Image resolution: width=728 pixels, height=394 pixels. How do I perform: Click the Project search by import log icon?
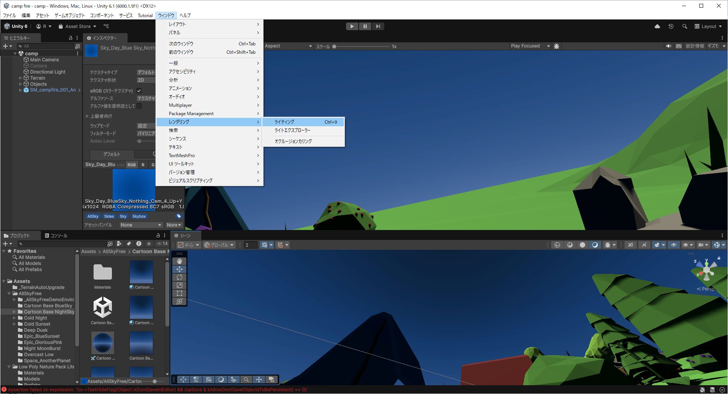click(x=139, y=243)
